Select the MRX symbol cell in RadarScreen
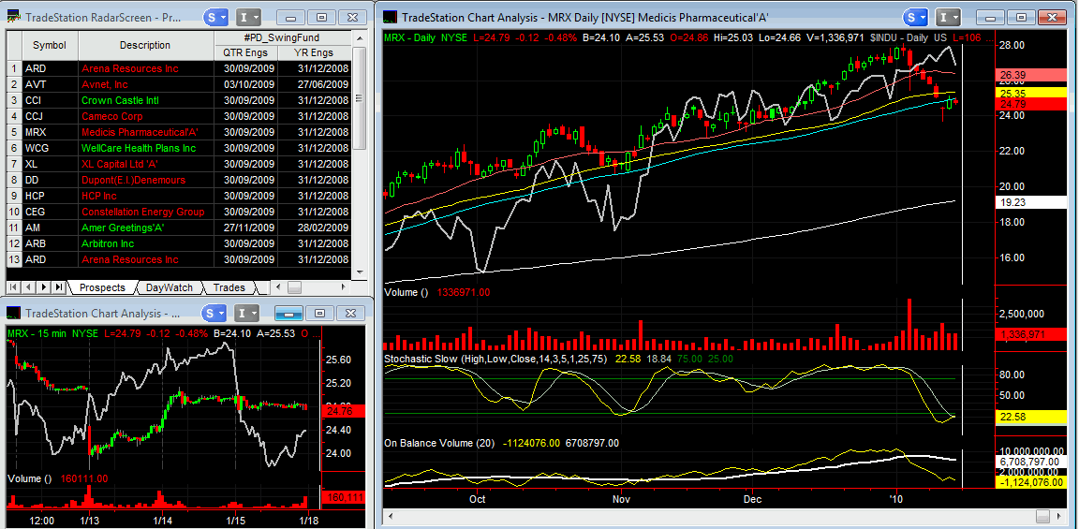The image size is (1079, 529). [50, 132]
